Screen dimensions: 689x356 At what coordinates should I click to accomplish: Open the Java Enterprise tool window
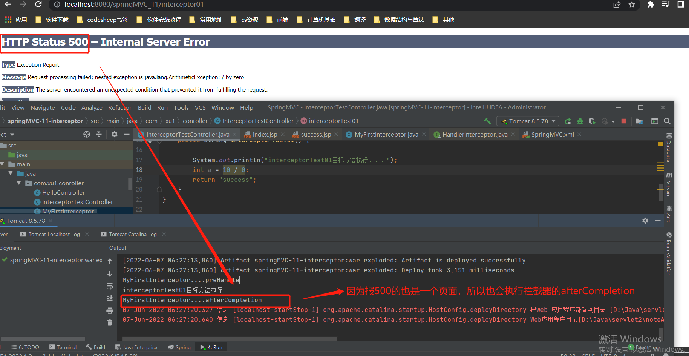click(x=136, y=347)
